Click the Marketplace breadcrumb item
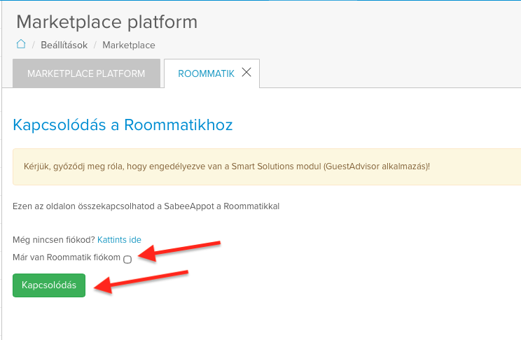The width and height of the screenshot is (521, 340). 129,45
